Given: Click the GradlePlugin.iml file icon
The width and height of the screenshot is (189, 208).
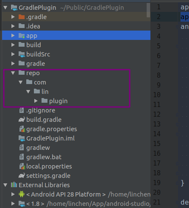Looking at the screenshot, I should [22, 138].
